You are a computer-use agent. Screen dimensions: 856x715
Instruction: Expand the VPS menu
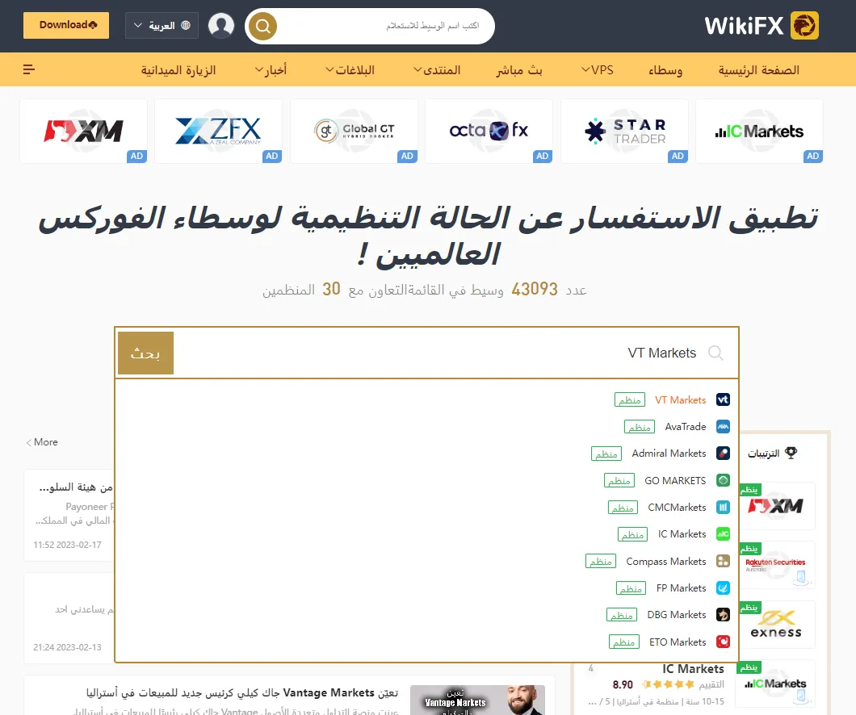[598, 70]
